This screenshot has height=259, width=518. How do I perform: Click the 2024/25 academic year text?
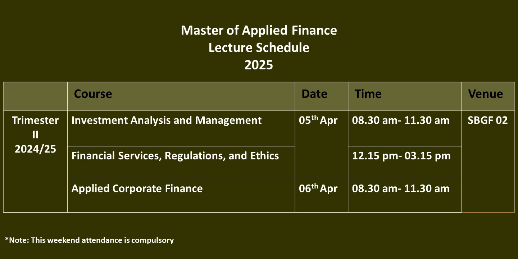click(35, 149)
